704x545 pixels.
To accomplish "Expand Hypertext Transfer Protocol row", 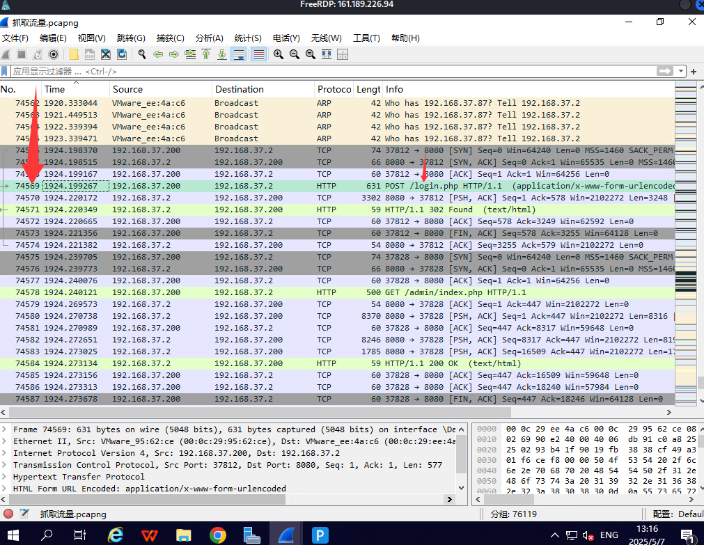I will coord(4,477).
